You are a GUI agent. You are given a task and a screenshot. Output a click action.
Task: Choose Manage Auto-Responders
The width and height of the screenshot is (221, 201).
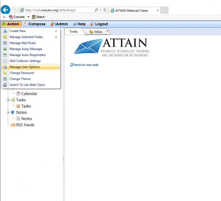31,55
